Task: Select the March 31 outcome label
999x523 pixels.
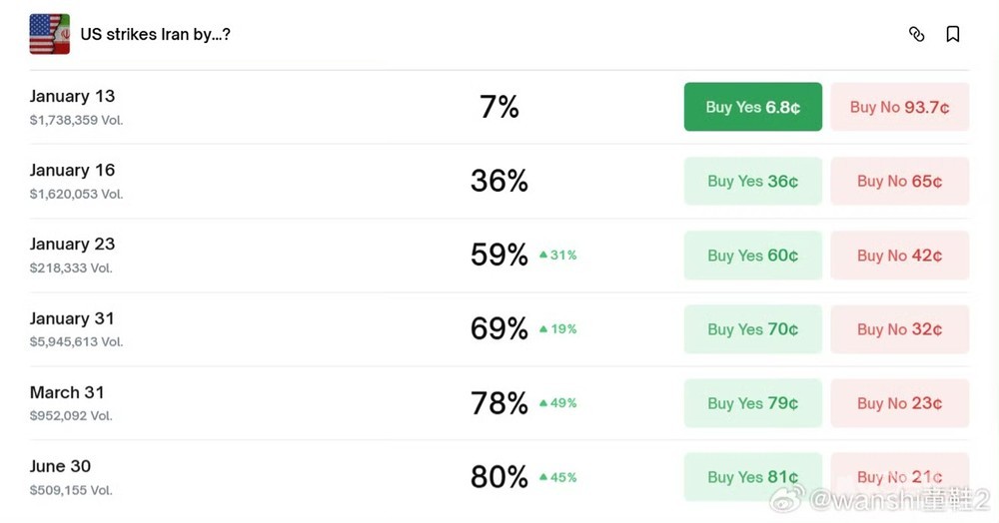Action: click(x=67, y=392)
